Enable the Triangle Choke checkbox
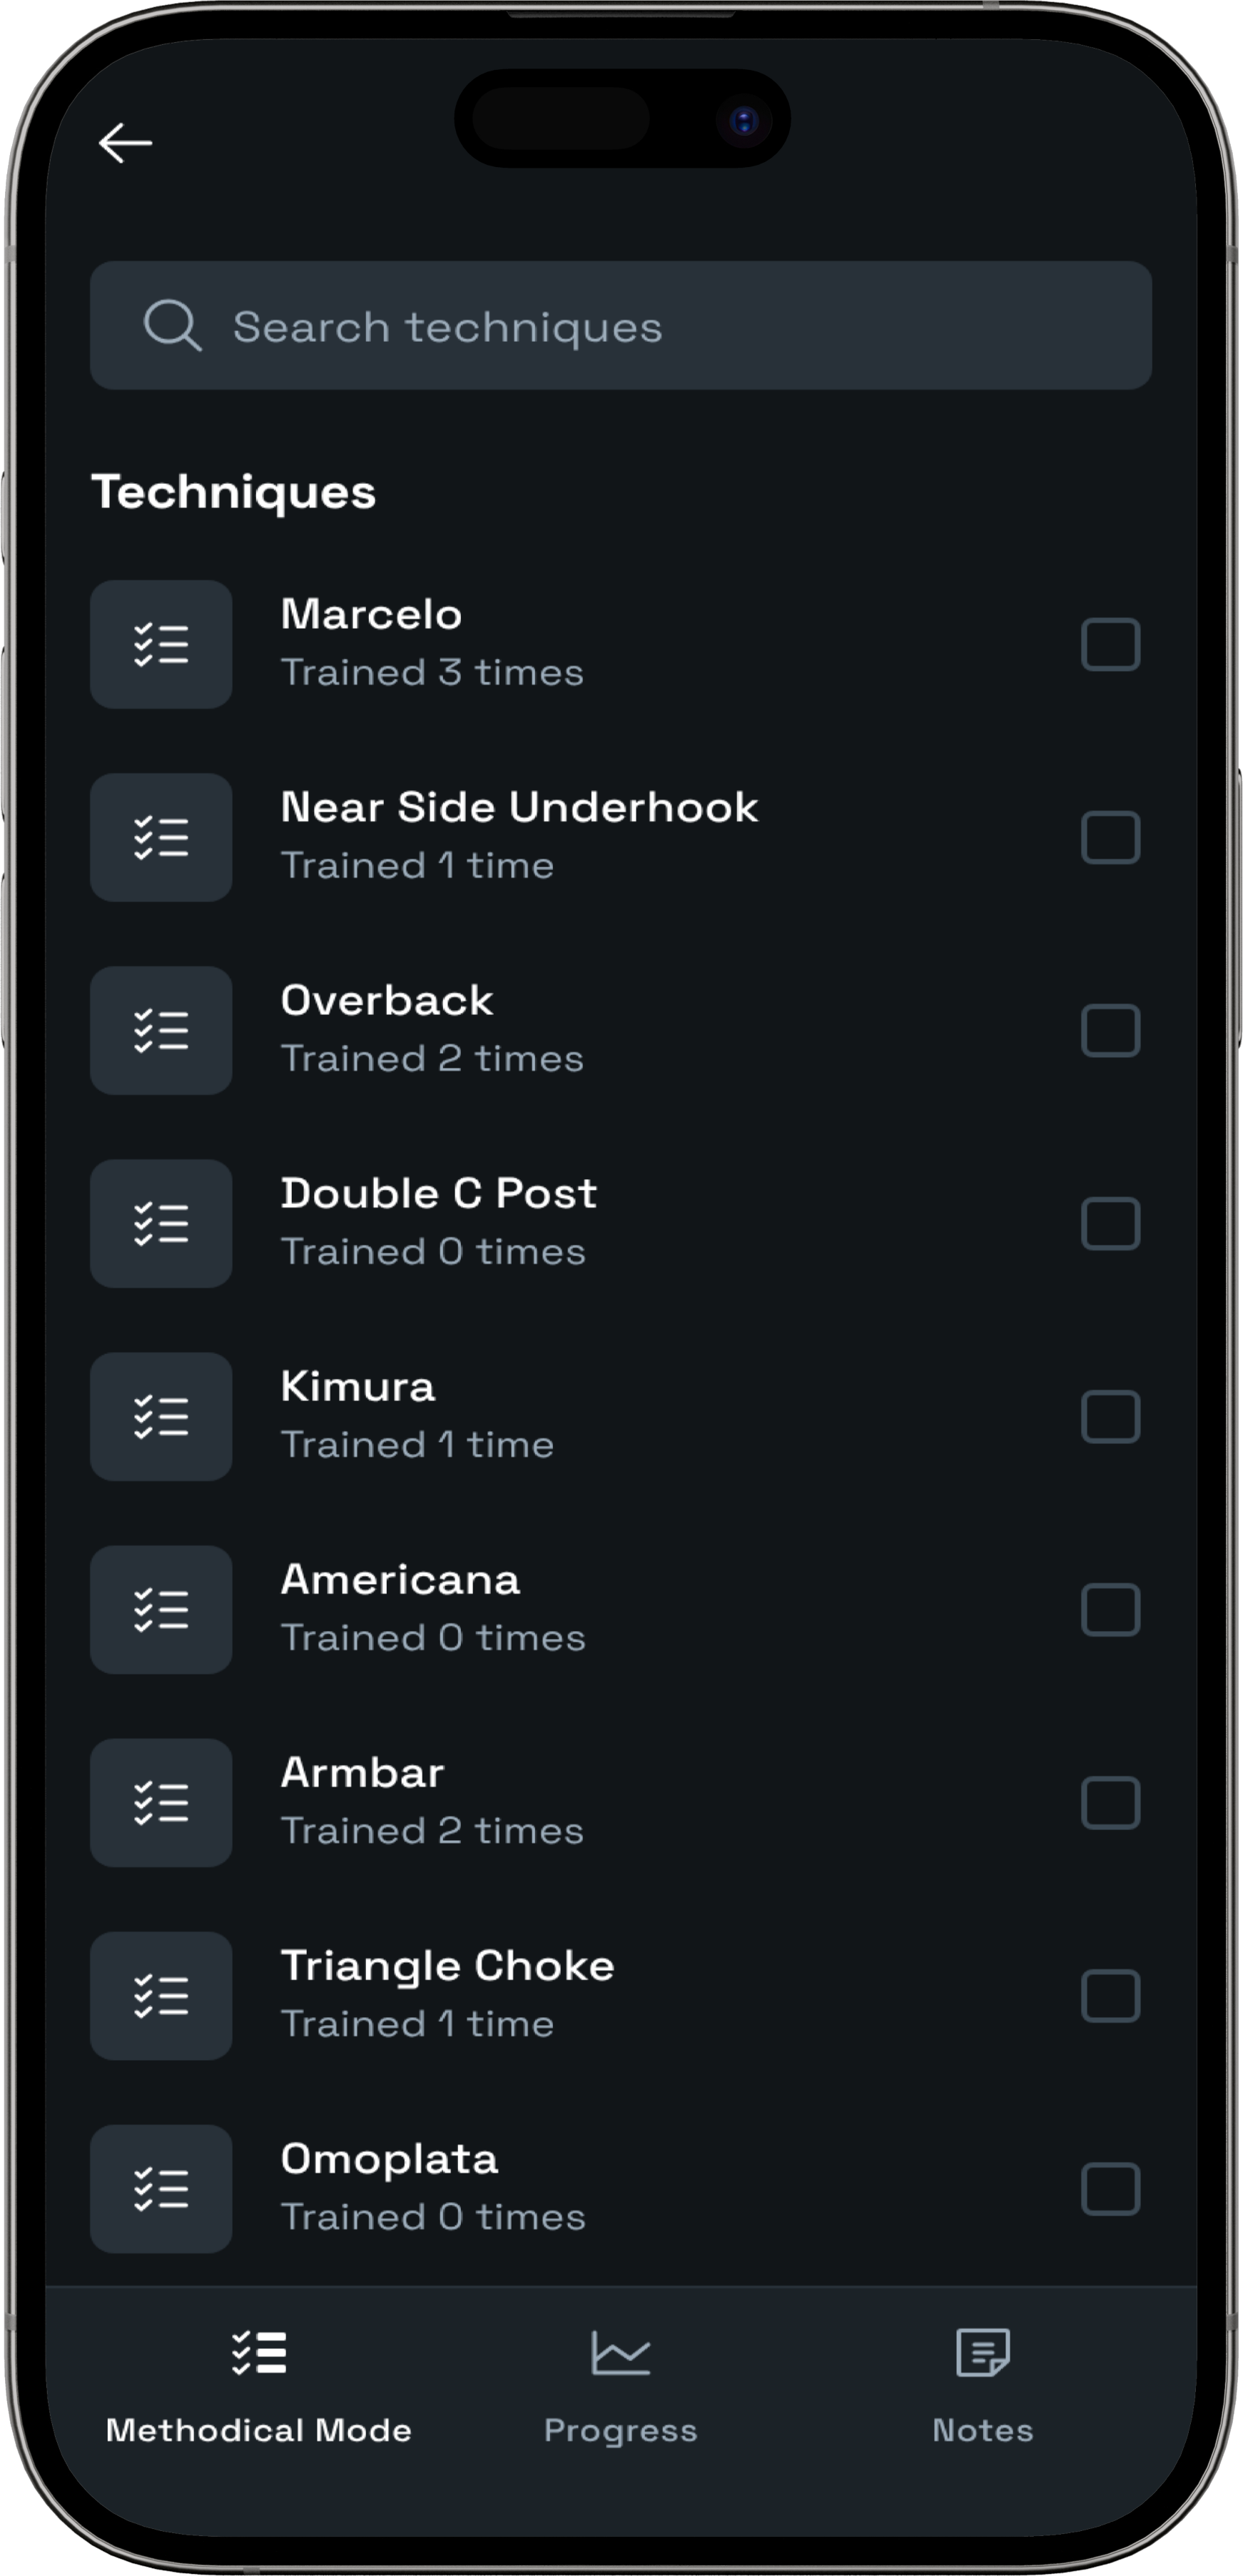Viewport: 1243px width, 2576px height. tap(1110, 1996)
